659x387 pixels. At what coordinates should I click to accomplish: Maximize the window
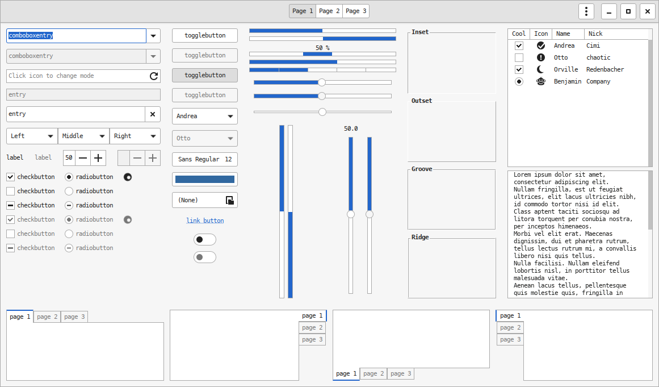coord(628,11)
